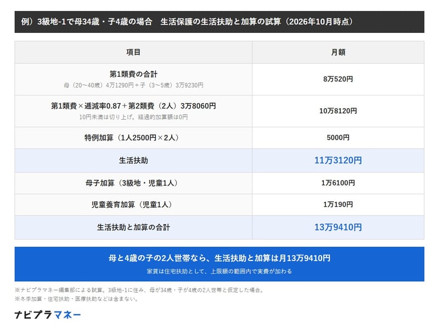439x329 pixels.
Task: Click the value 1万190円
Action: click(338, 205)
